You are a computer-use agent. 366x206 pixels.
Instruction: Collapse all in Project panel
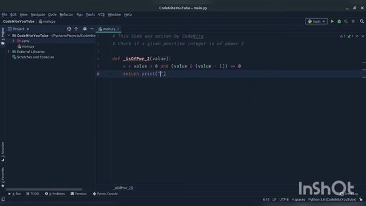click(x=76, y=29)
